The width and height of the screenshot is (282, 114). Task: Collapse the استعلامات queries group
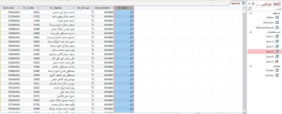[x=251, y=32]
